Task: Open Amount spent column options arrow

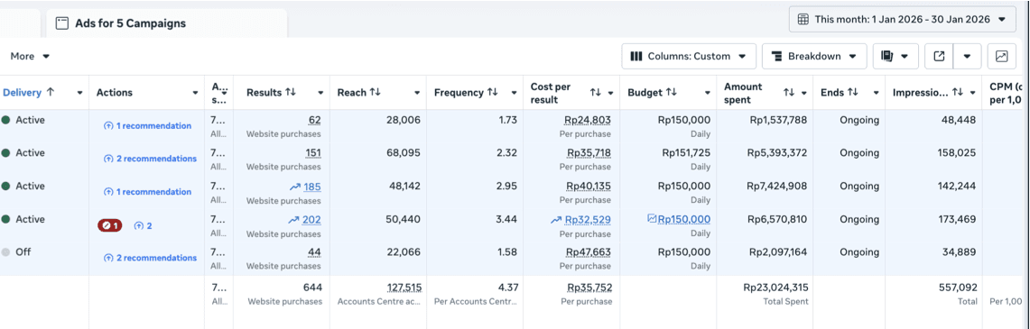Action: click(804, 93)
